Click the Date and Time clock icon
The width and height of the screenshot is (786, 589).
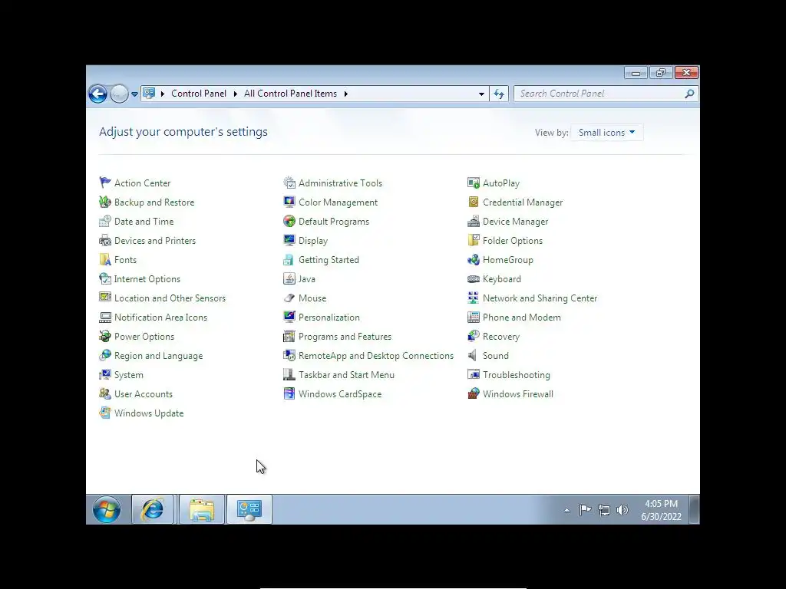tap(104, 221)
